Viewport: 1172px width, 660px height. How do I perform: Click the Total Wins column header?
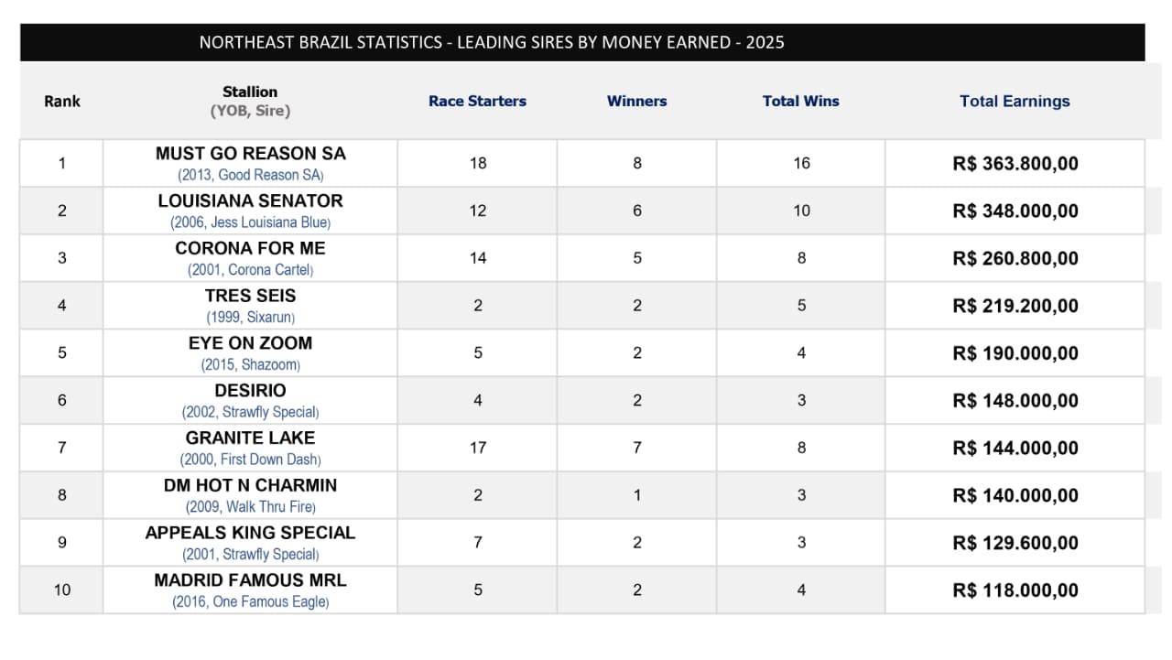pos(800,102)
